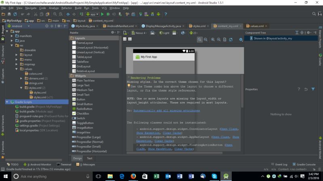The height and width of the screenshot is (181, 323).
Task: Open the app run configuration dropdown
Action: pos(92,14)
